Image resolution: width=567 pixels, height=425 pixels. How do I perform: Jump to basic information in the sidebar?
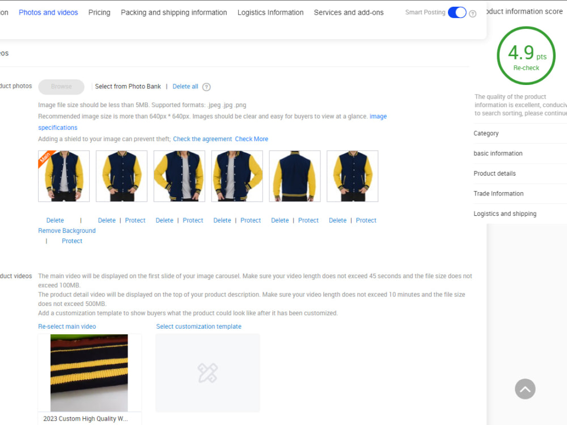[x=498, y=153]
